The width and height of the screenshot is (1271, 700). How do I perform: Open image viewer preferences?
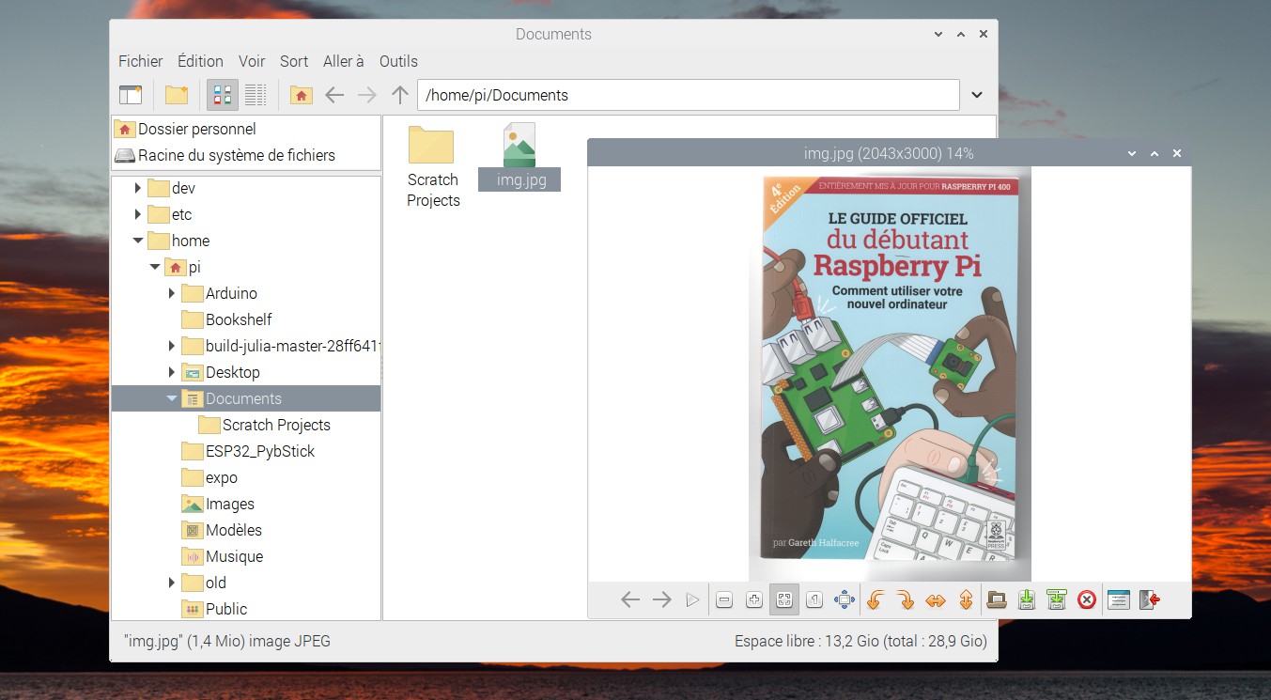pyautogui.click(x=1118, y=599)
